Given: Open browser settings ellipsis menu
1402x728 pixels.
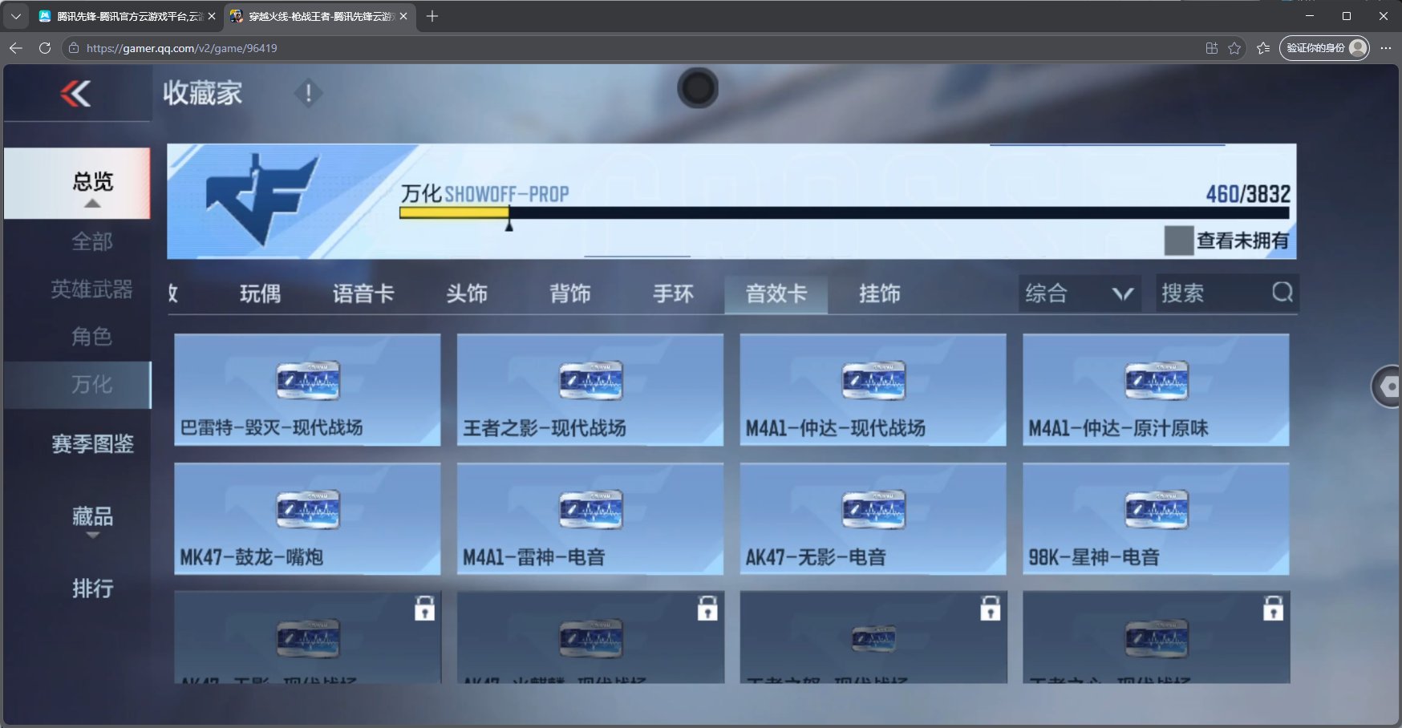Looking at the screenshot, I should pyautogui.click(x=1385, y=48).
